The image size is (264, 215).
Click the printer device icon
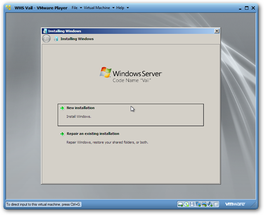click(204, 204)
